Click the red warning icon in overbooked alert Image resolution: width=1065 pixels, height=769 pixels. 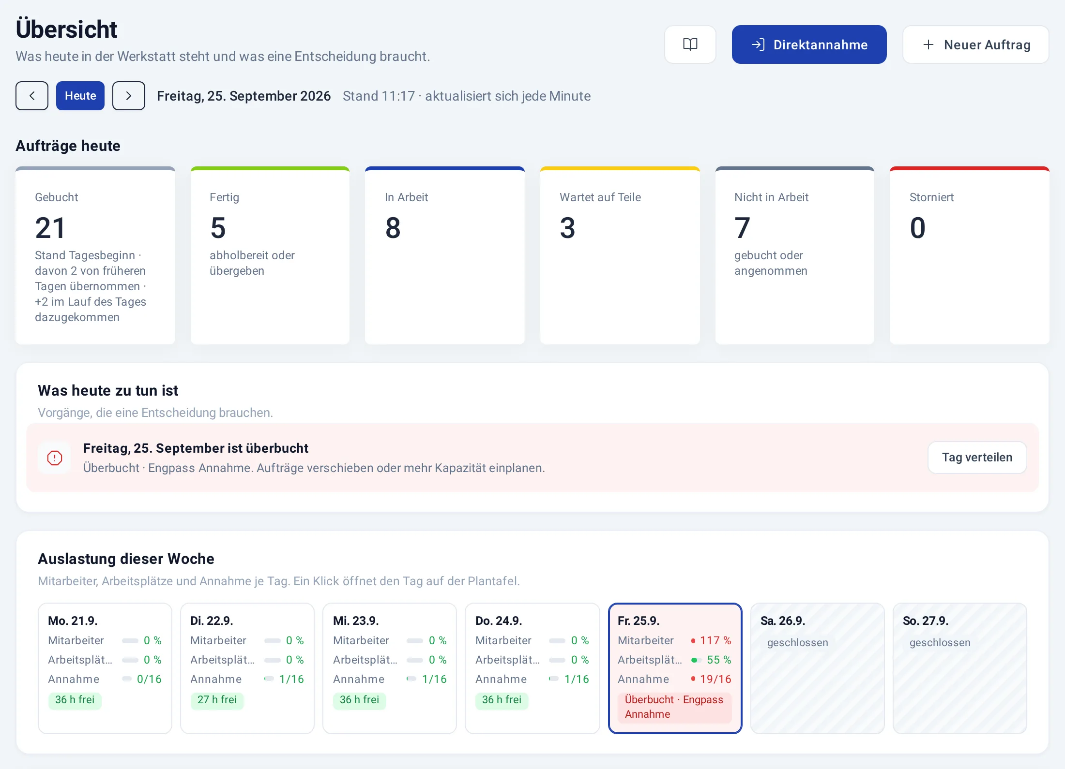click(55, 458)
